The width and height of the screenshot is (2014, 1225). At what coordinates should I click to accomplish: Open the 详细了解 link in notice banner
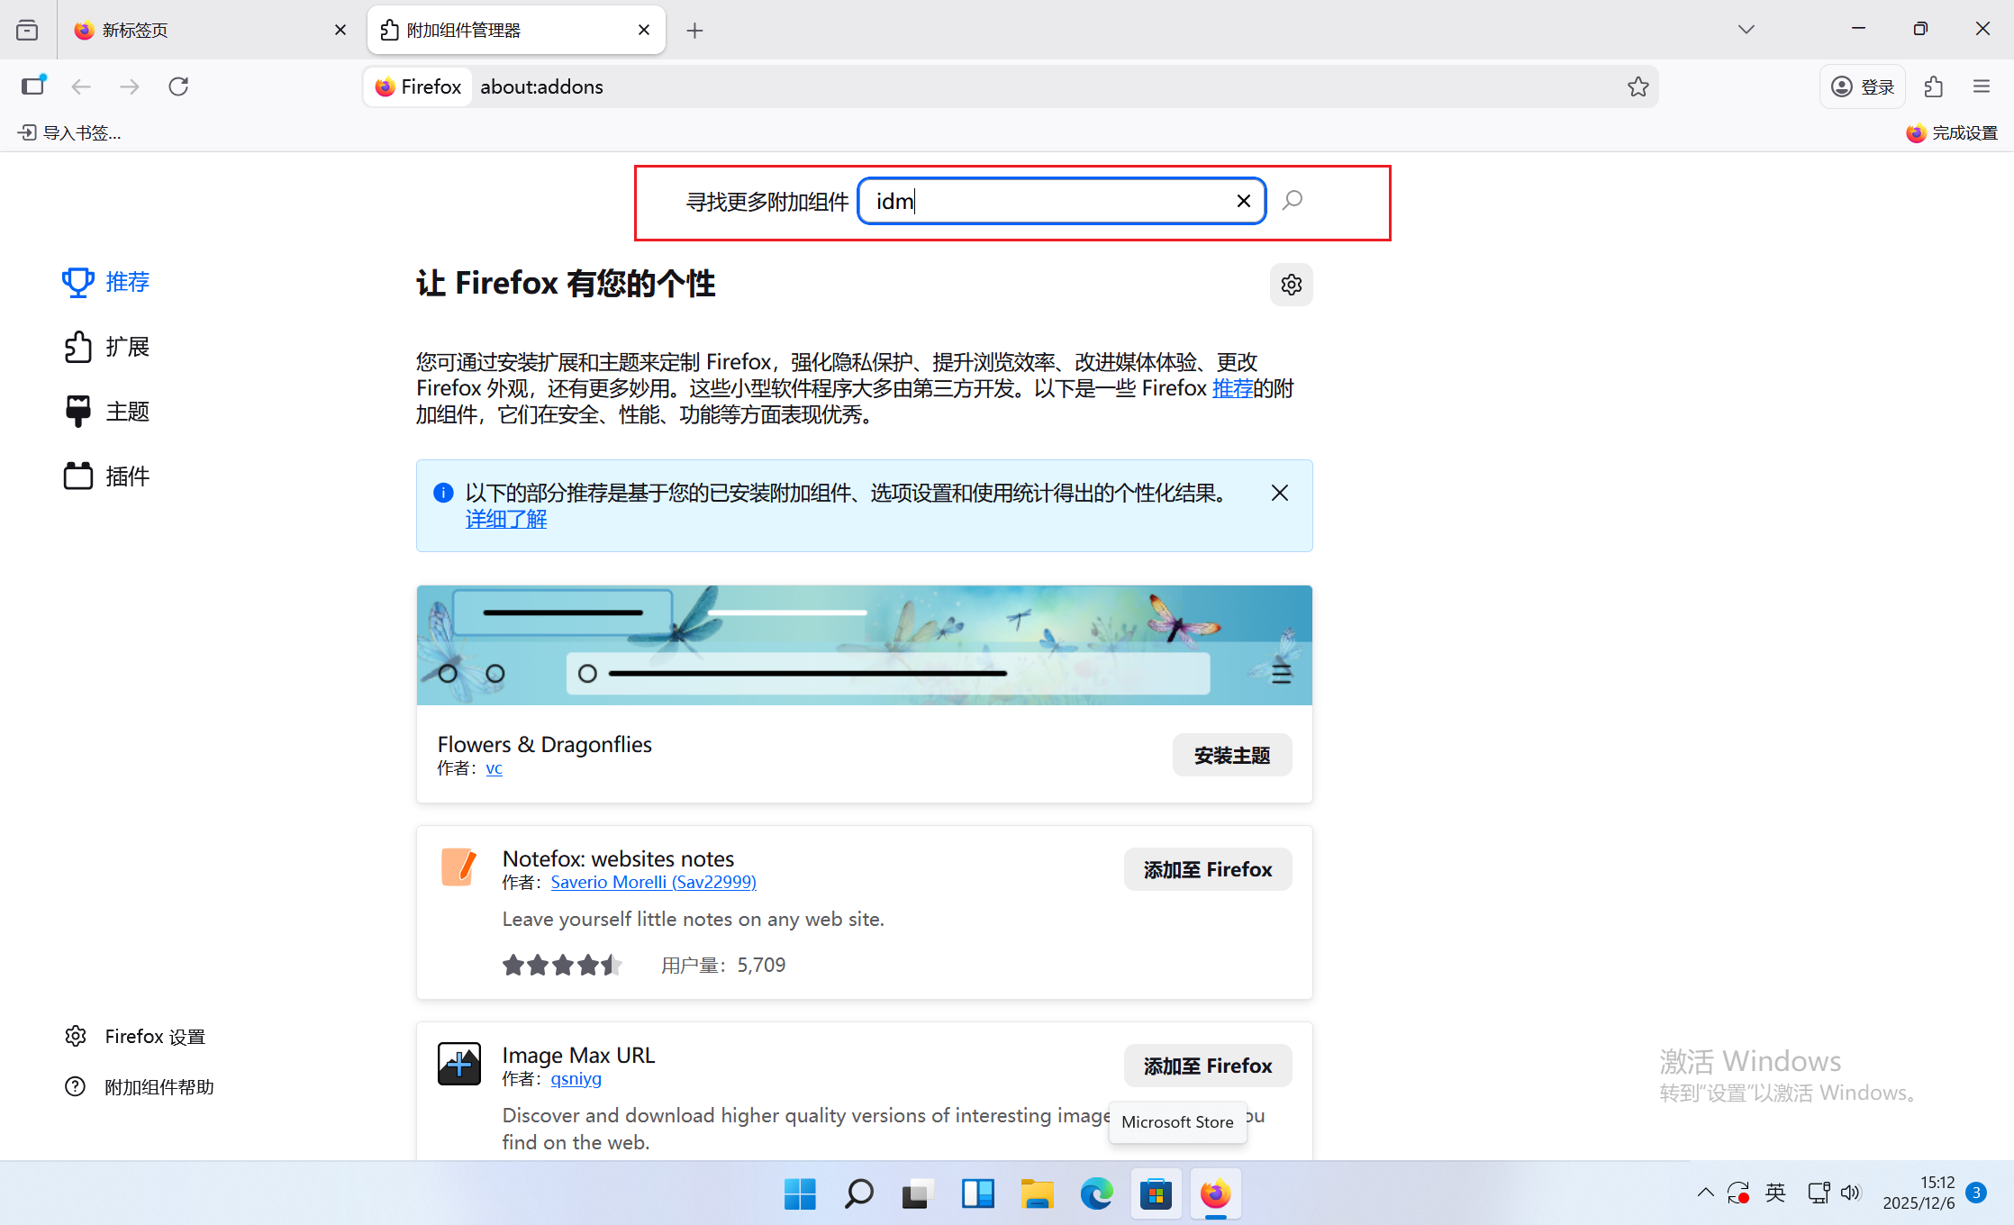point(505,519)
